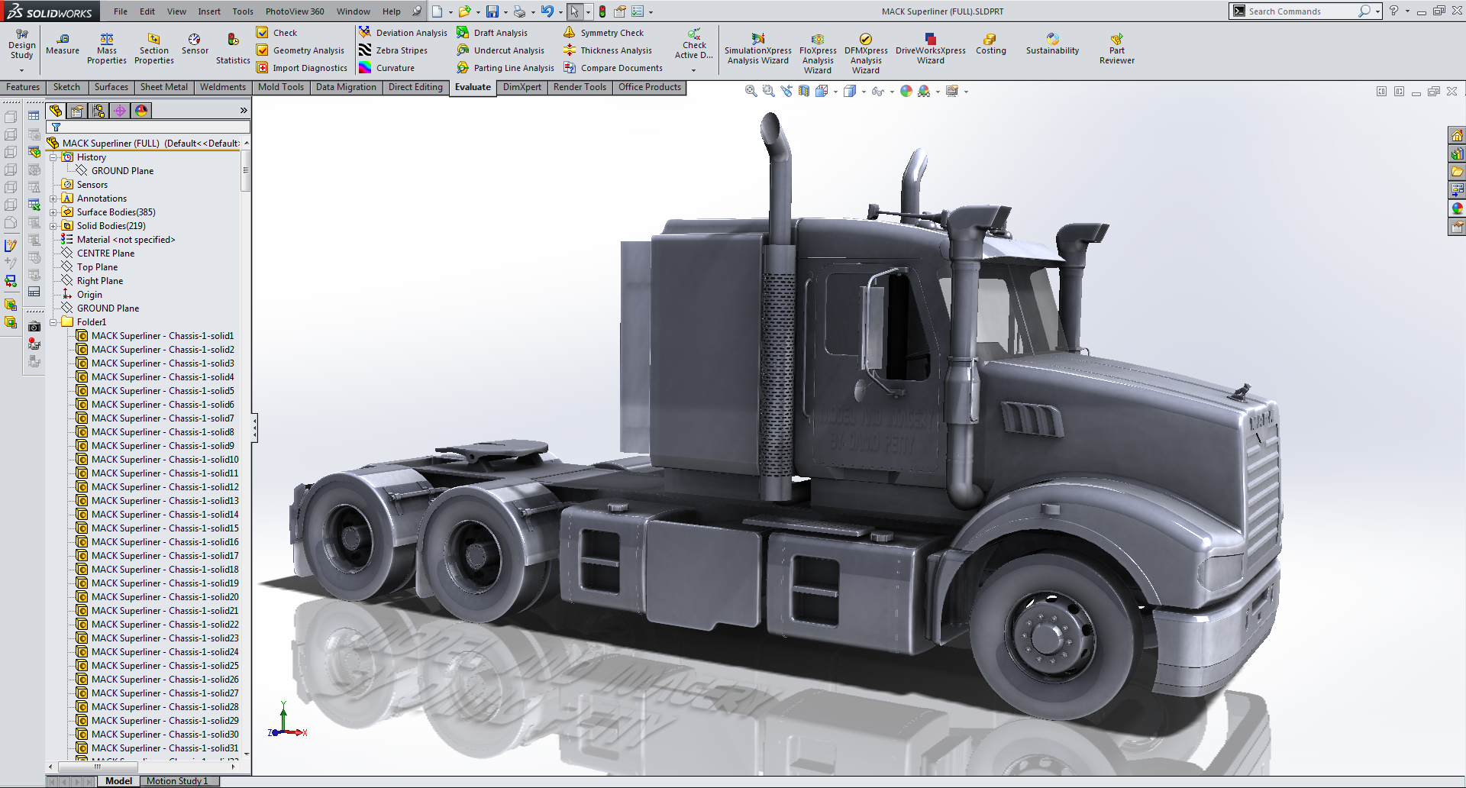Launch FloXpress Analysis Wizard
Viewport: 1466px width, 788px height.
[818, 53]
